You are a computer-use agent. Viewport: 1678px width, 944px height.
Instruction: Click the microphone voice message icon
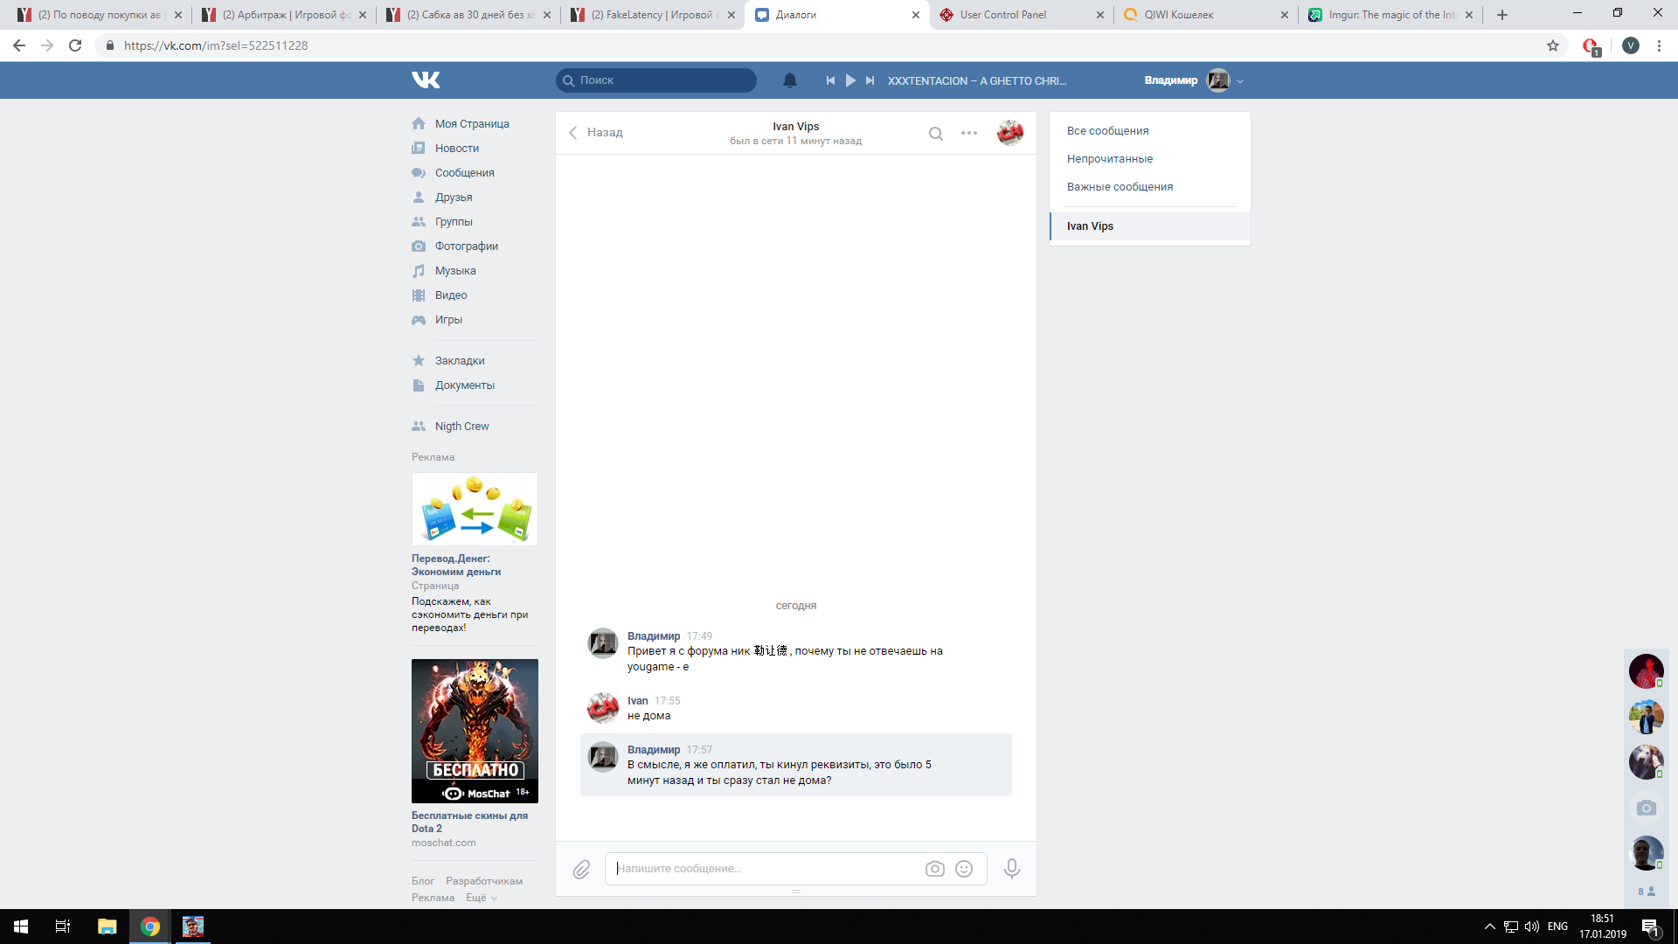click(x=1011, y=869)
